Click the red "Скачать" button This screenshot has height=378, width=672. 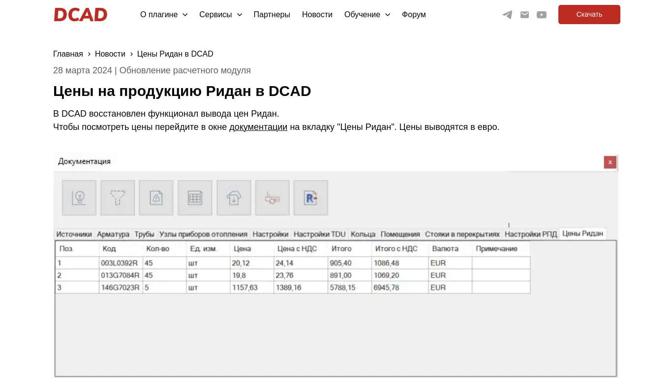589,14
